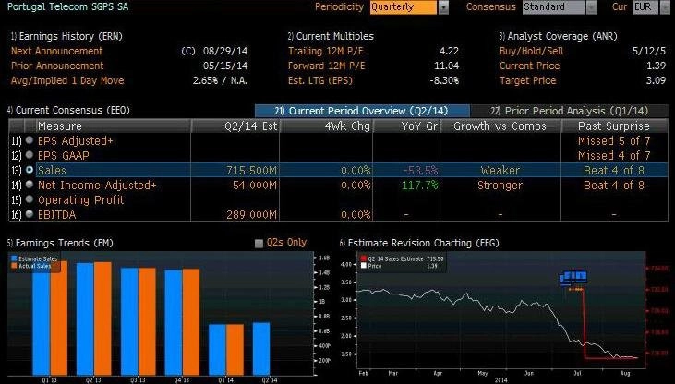This screenshot has height=384, width=675.
Task: Open Current Multiples section
Action: pyautogui.click(x=331, y=37)
